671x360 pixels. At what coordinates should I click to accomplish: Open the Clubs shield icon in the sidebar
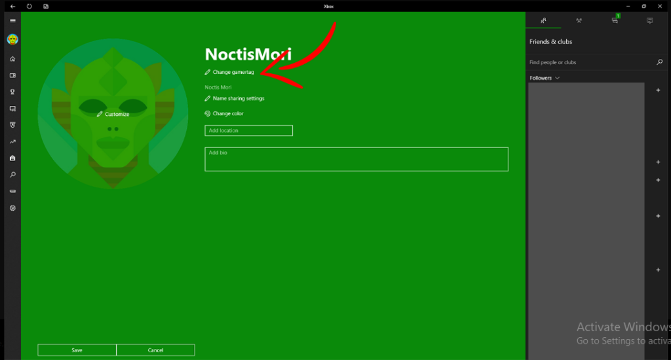pos(12,125)
